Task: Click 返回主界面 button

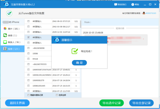Action: [x=17, y=103]
